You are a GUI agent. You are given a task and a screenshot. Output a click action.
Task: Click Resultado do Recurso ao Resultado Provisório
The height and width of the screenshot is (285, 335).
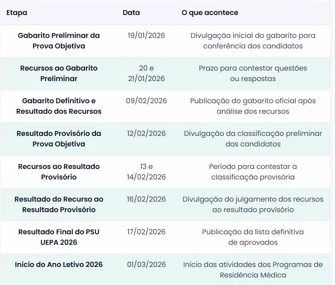pyautogui.click(x=59, y=204)
